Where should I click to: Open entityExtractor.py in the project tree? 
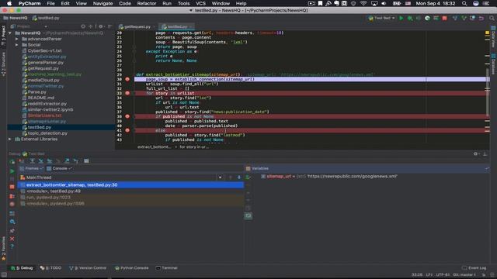[x=47, y=57]
